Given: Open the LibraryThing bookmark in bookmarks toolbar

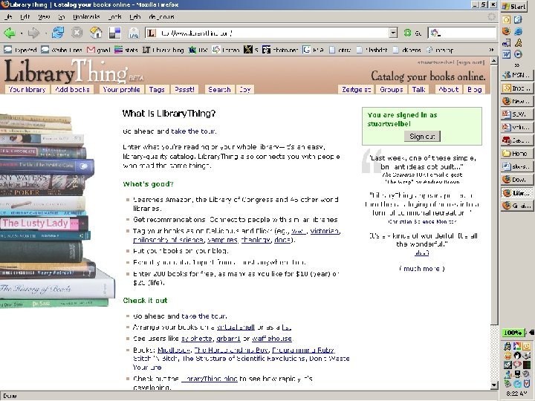Looking at the screenshot, I should pos(163,50).
